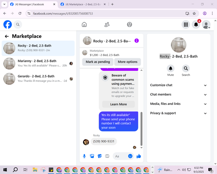Reload the page in Chrome
The width and height of the screenshot is (217, 174).
coord(20,13)
